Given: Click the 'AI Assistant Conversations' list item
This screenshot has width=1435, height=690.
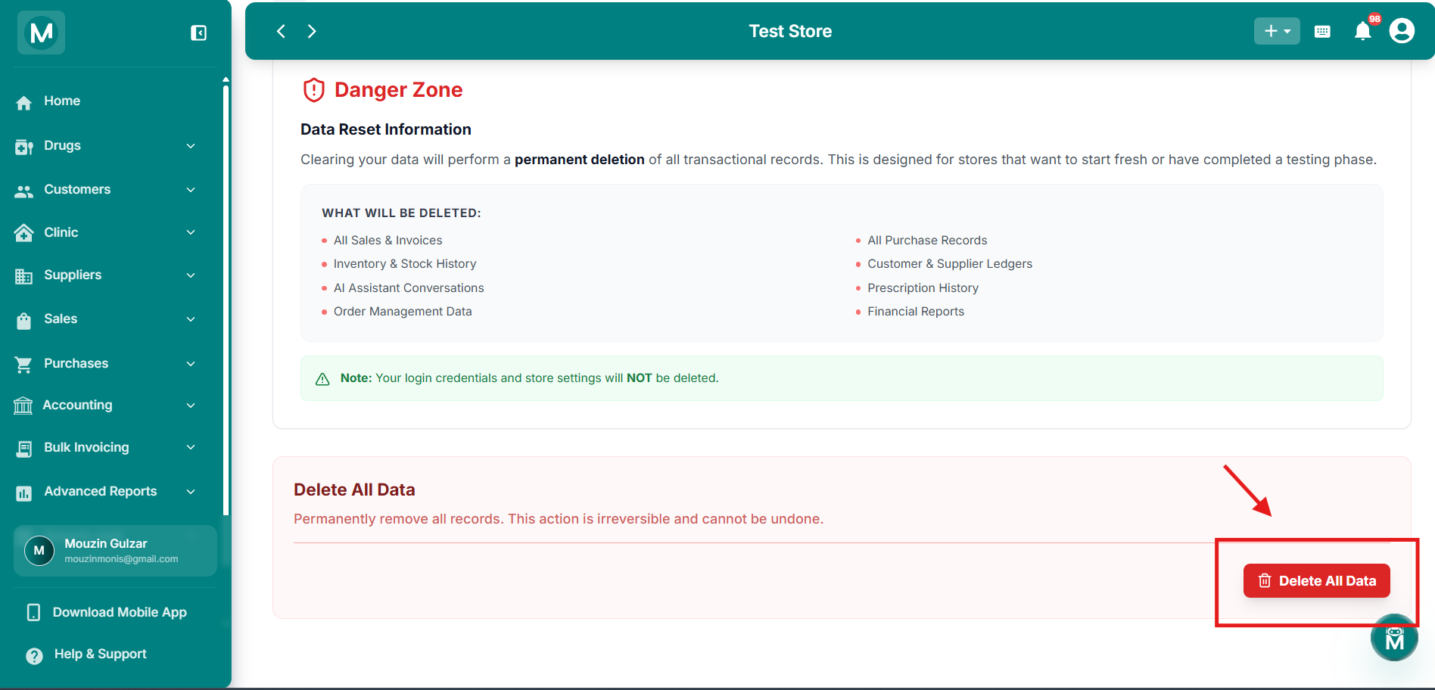Looking at the screenshot, I should 409,287.
